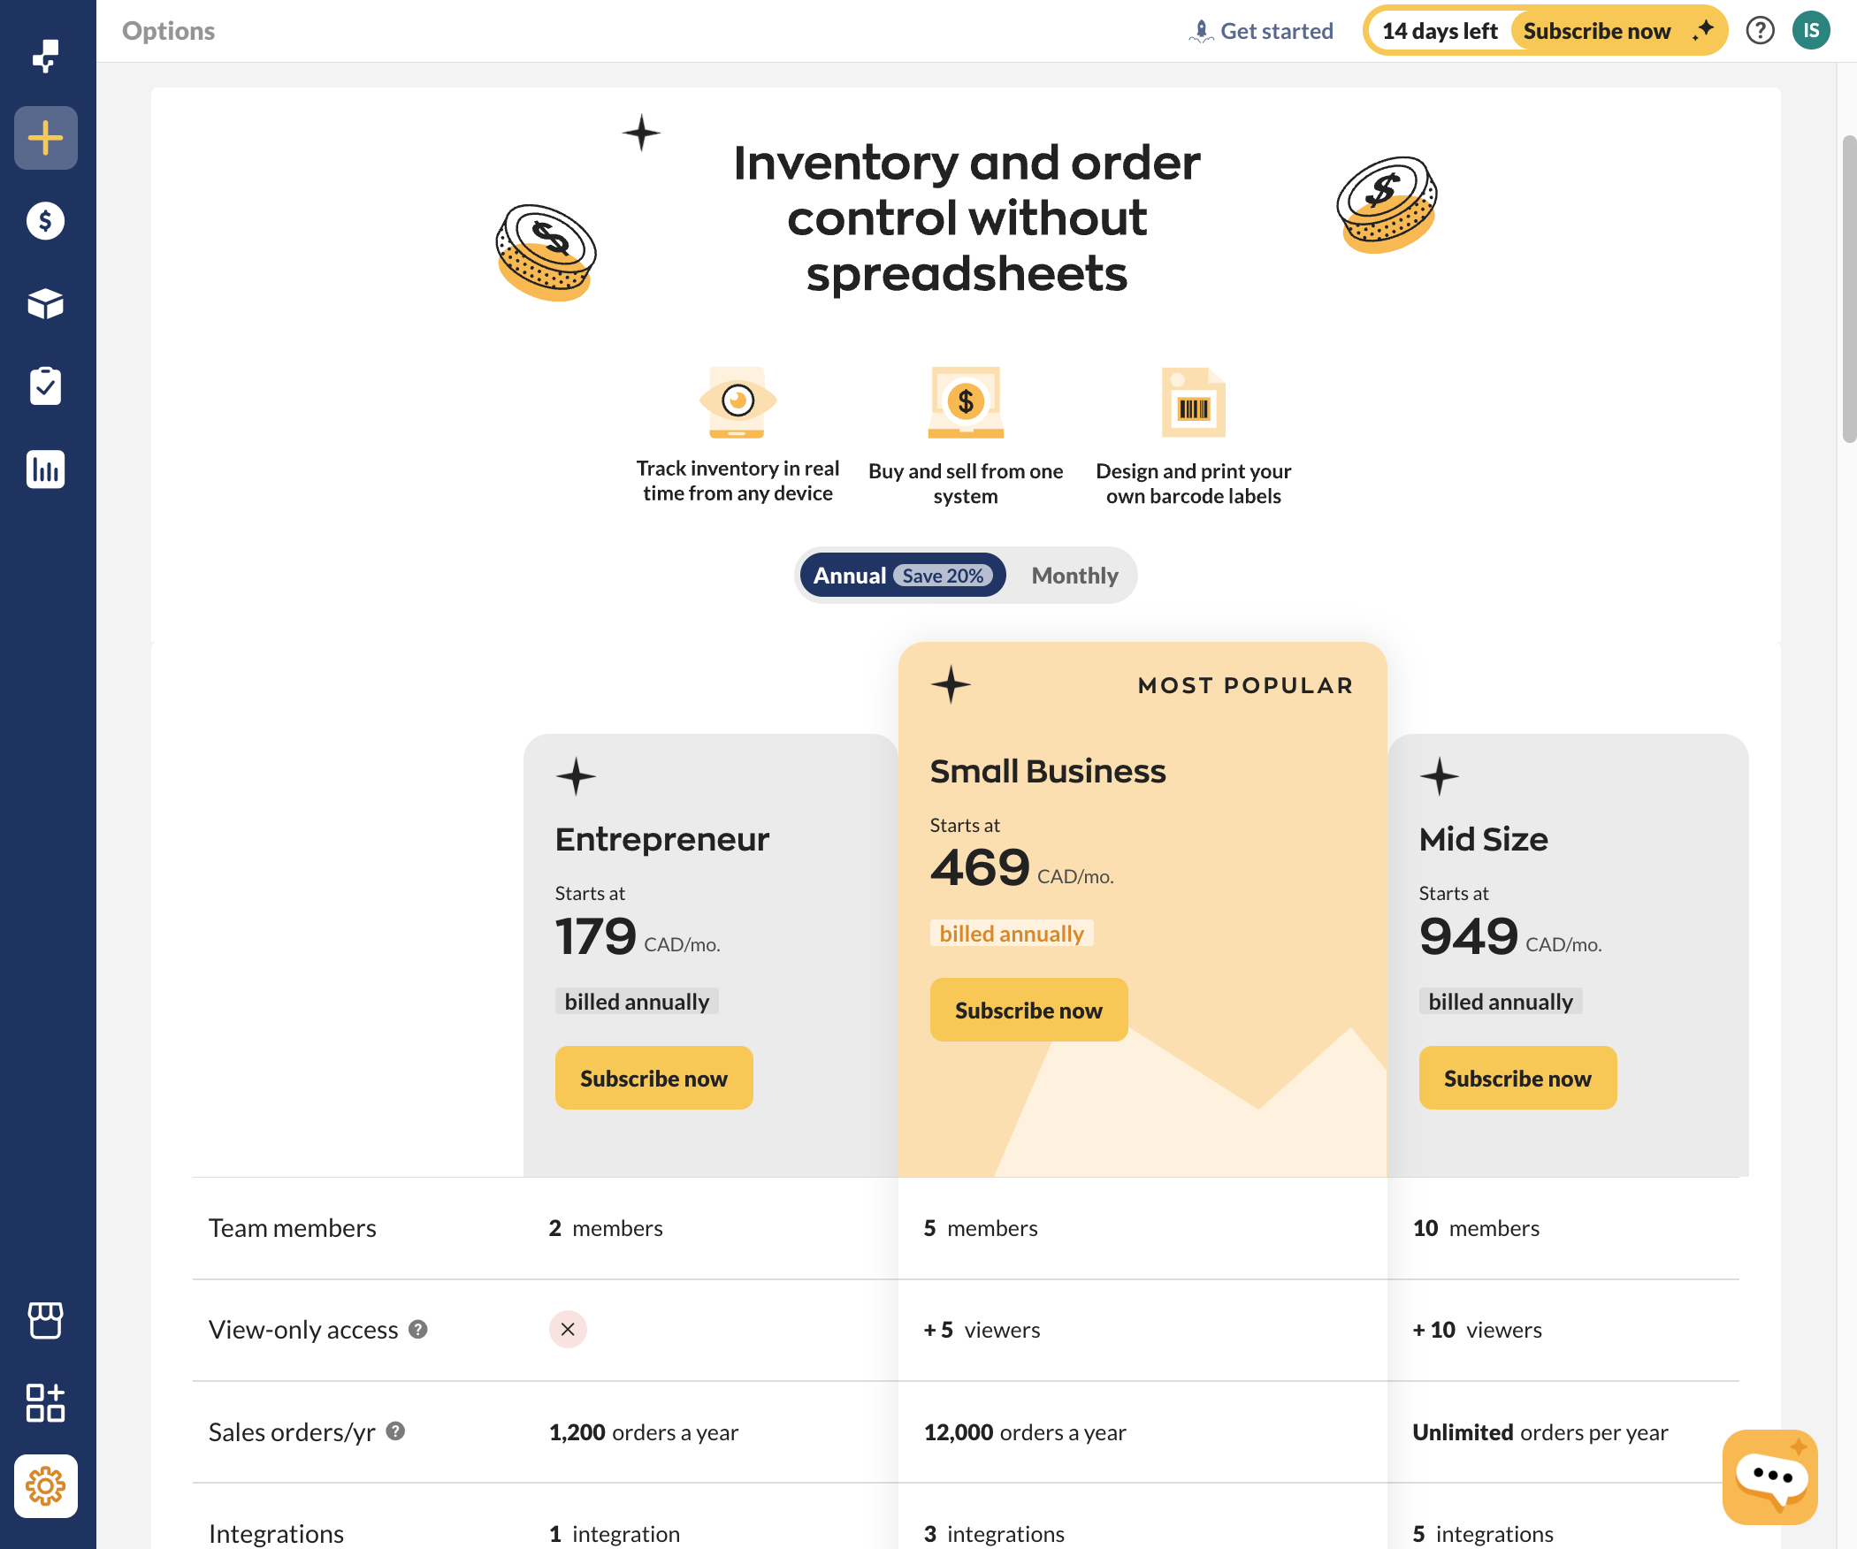Viewport: 1857px width, 1549px height.
Task: Open the IS user avatar menu
Action: pyautogui.click(x=1811, y=31)
